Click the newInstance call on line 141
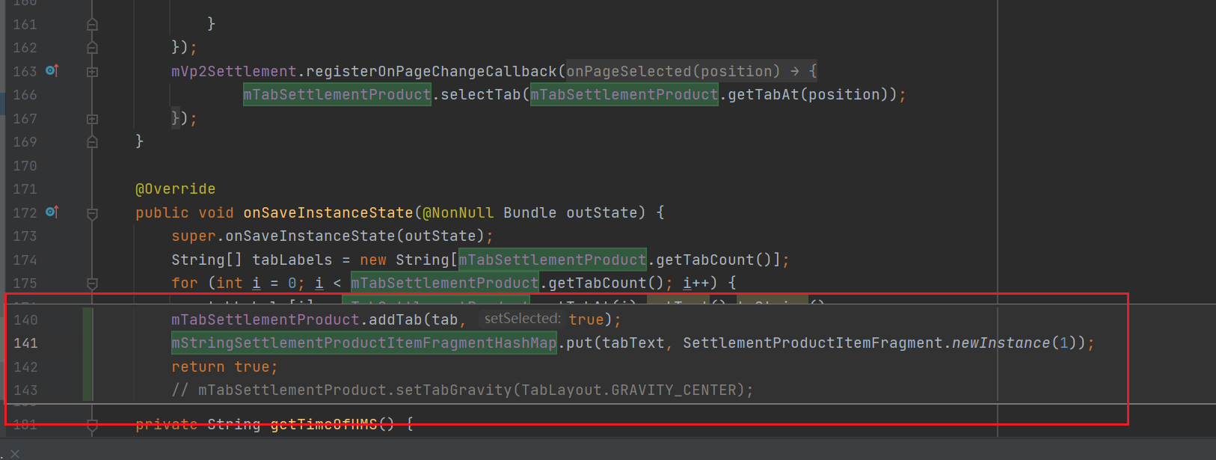 [1001, 343]
